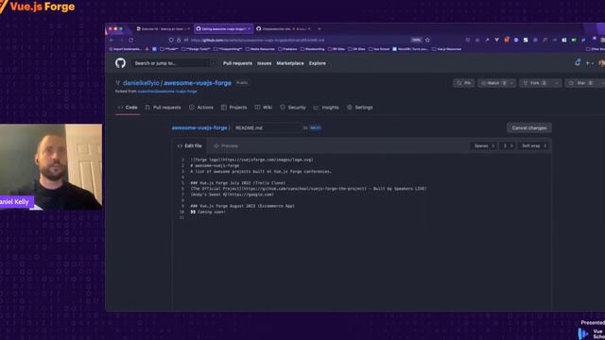Click the lock icon in the address bar

pos(179,40)
